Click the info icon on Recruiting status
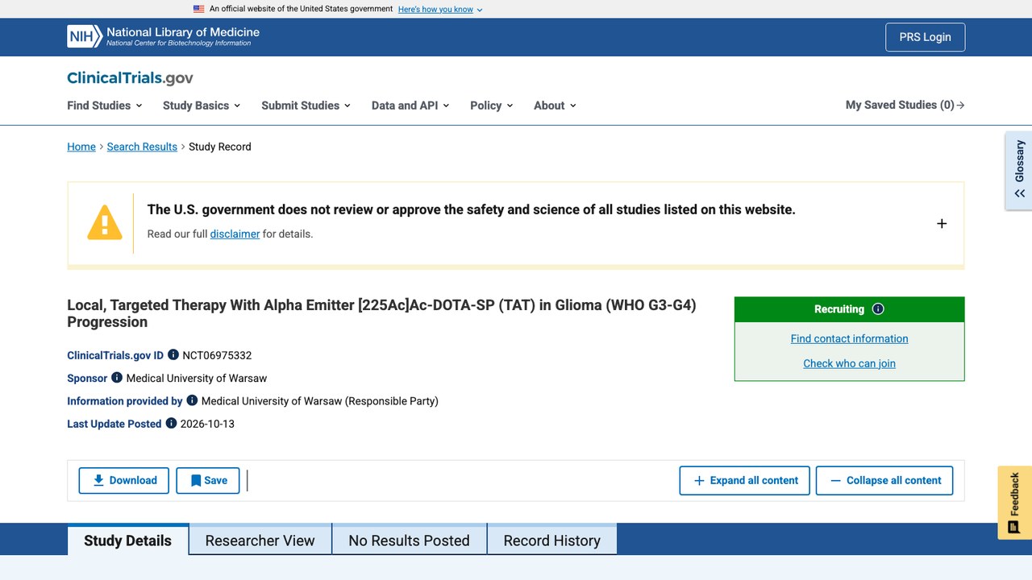The width and height of the screenshot is (1032, 580). [x=878, y=309]
